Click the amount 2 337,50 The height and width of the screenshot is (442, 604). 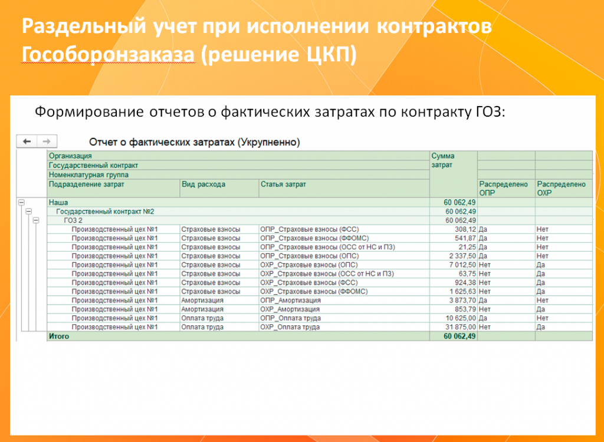[x=462, y=256]
